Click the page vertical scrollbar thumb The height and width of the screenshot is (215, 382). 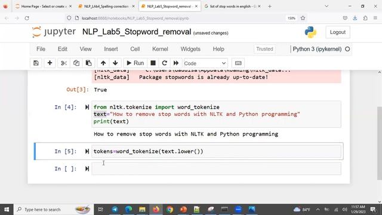(380, 143)
